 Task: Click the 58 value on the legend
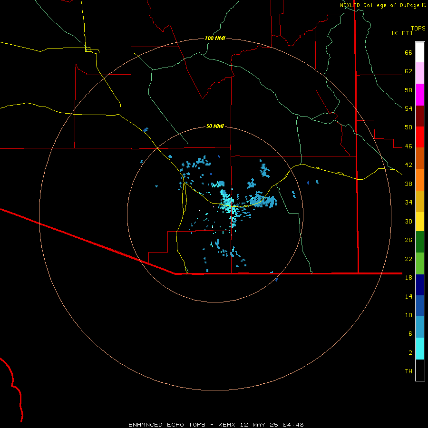tap(409, 90)
